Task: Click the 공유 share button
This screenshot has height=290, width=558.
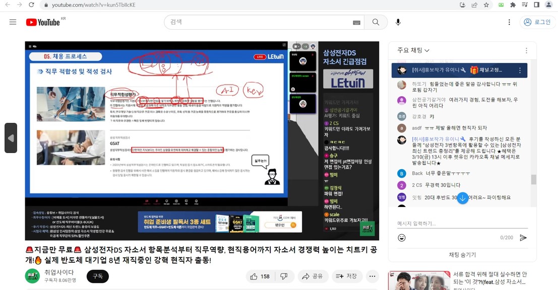Action: (x=313, y=276)
